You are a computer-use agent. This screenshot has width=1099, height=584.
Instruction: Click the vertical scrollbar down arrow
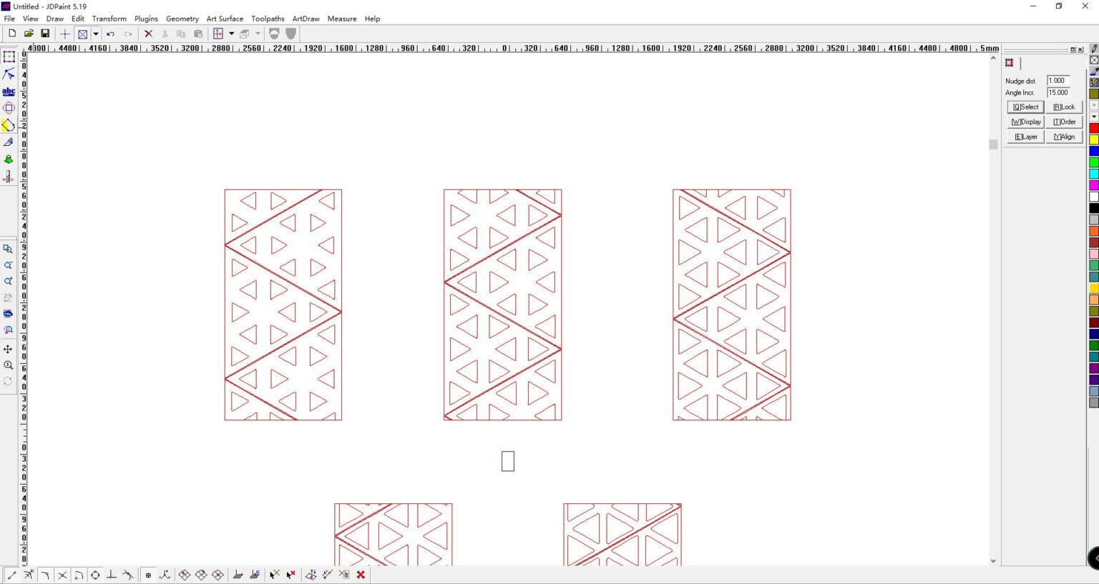[x=993, y=561]
